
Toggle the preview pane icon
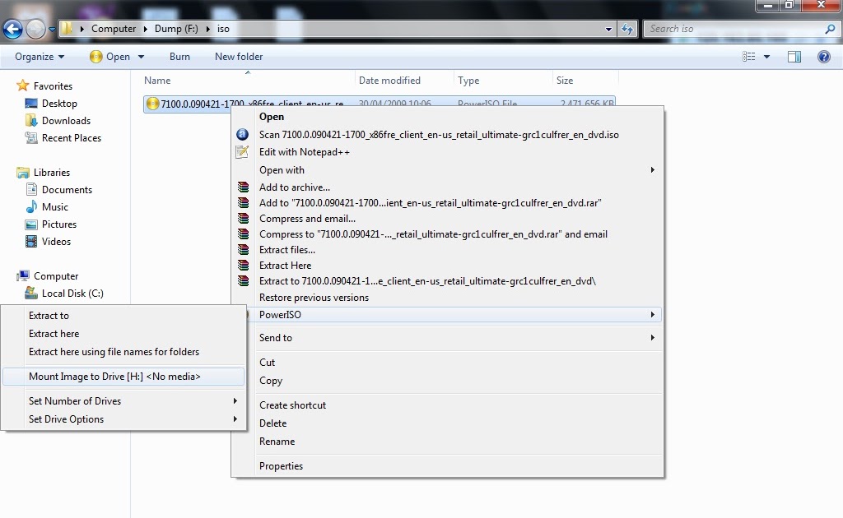click(794, 57)
